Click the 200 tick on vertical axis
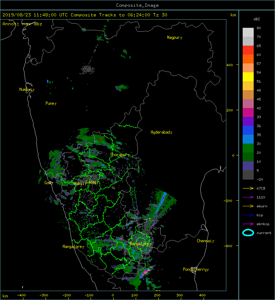This screenshot has height=300, width=275. coord(230,110)
